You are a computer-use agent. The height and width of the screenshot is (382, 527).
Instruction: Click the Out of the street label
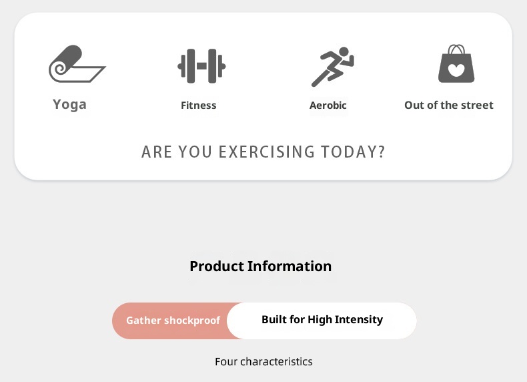449,105
